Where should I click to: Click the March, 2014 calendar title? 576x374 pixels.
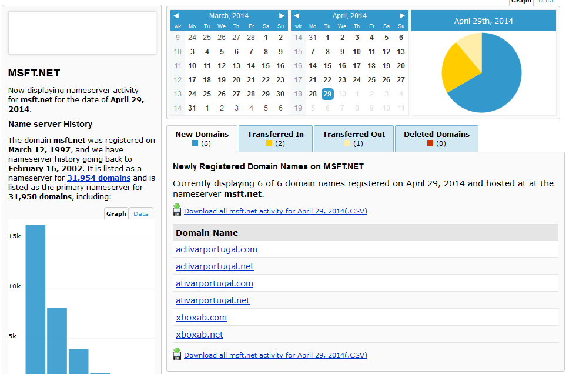click(229, 16)
